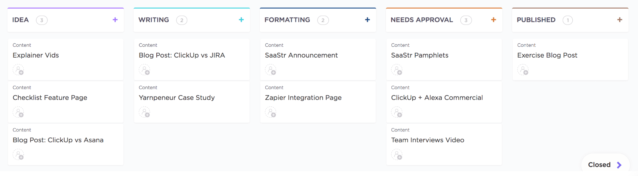Add a new task to PUBLISHED column

620,20
